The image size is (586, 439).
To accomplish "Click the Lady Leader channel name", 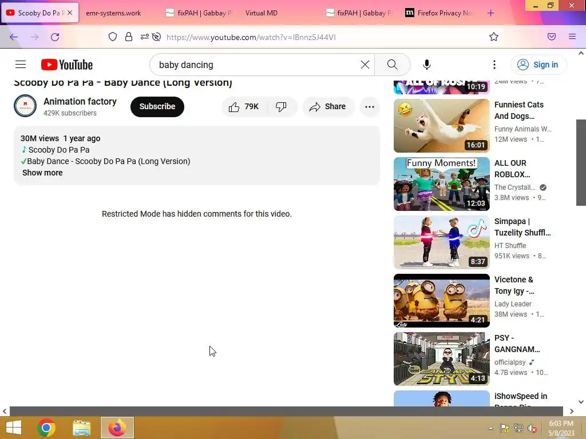I will click(x=513, y=304).
